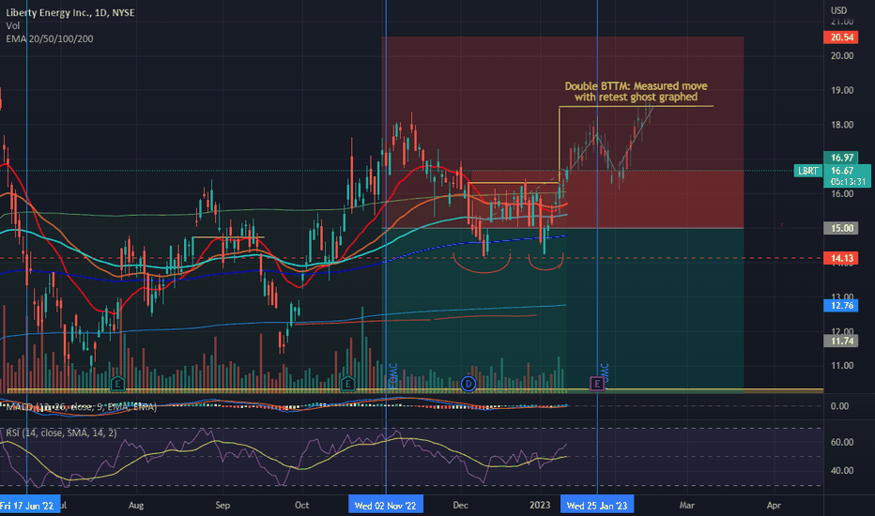The image size is (875, 516).
Task: Click the 18.00 price axis value
Action: coord(841,125)
